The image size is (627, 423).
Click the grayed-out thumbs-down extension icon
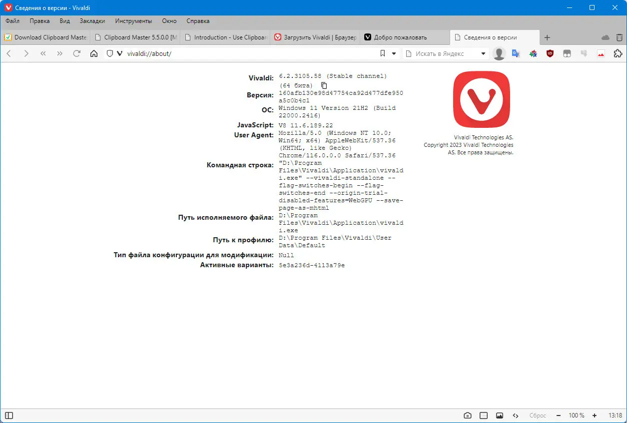(x=584, y=53)
